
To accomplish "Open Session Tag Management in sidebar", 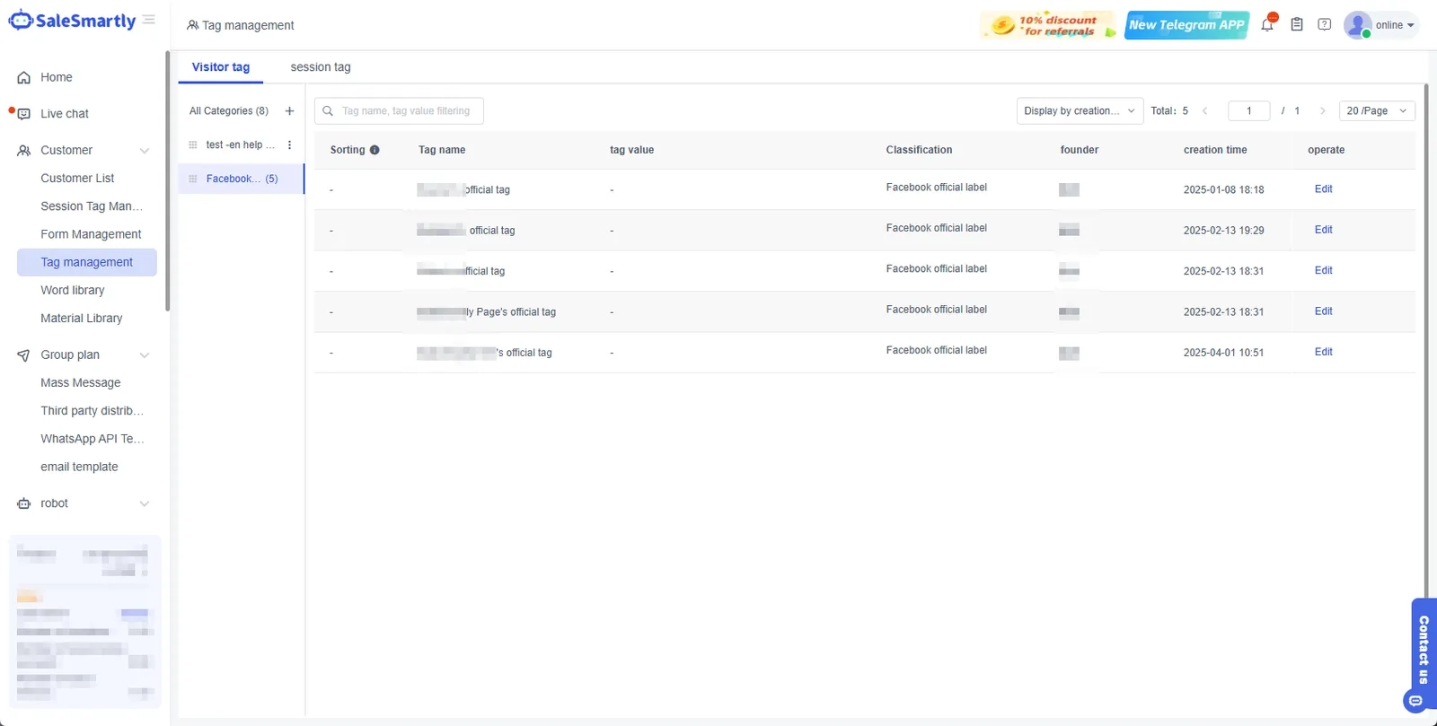I will coord(92,206).
